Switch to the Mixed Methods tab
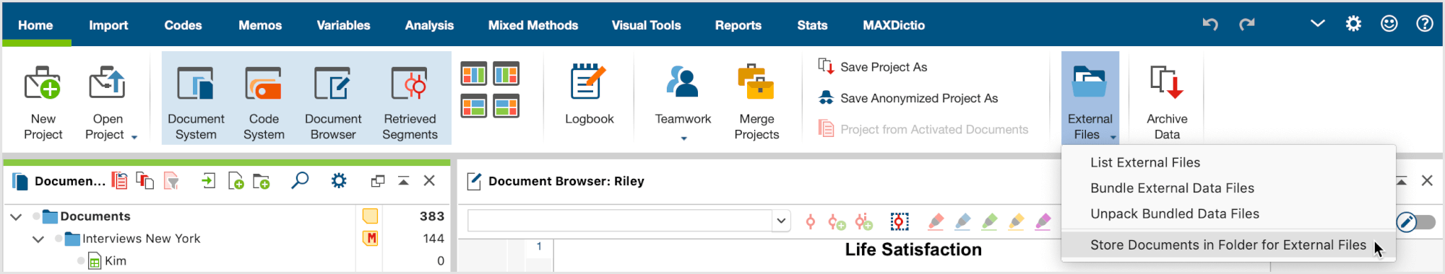1445x274 pixels. [532, 25]
